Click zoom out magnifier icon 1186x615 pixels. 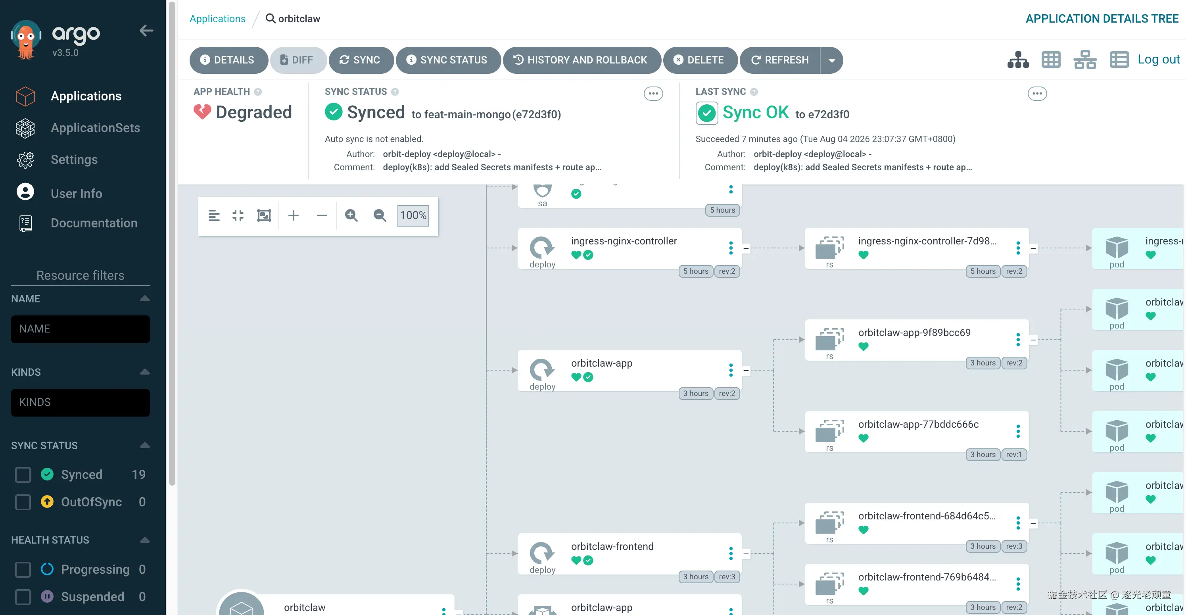tap(379, 215)
